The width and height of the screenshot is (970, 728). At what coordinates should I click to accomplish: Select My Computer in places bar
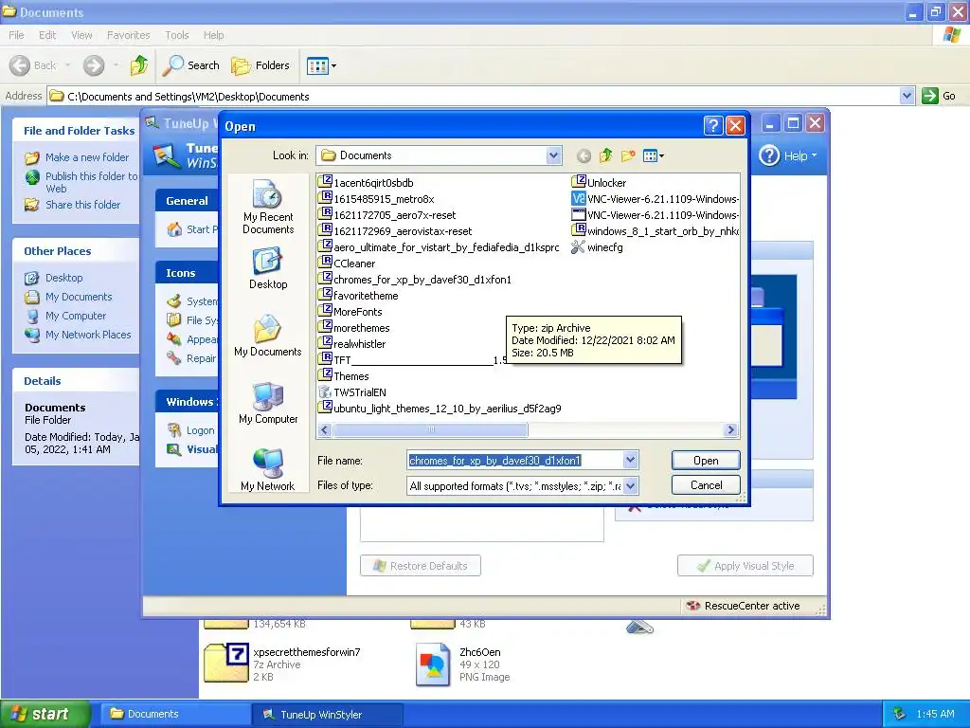(268, 404)
